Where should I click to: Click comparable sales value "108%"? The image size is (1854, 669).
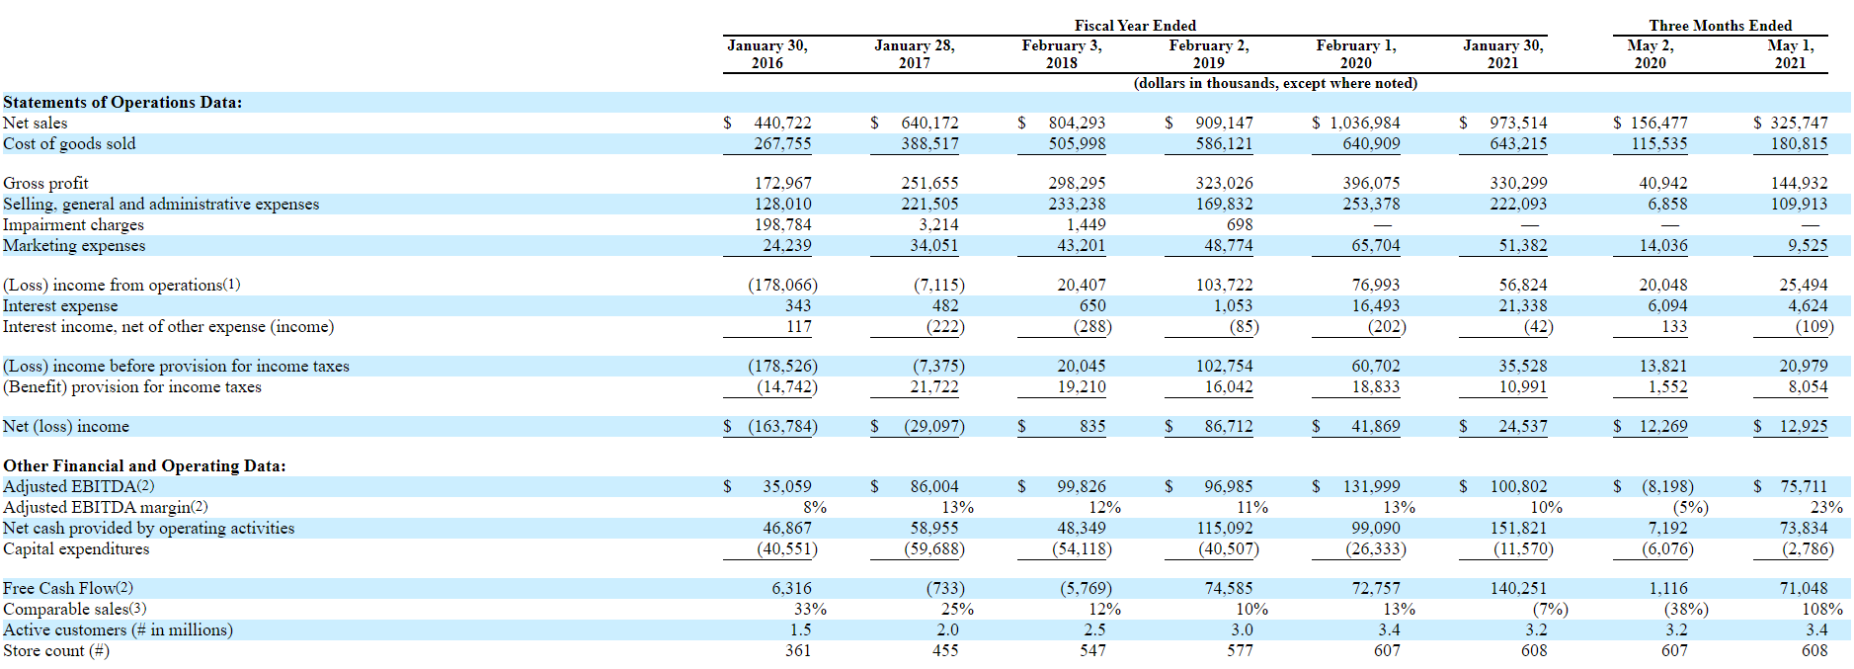(x=1822, y=609)
